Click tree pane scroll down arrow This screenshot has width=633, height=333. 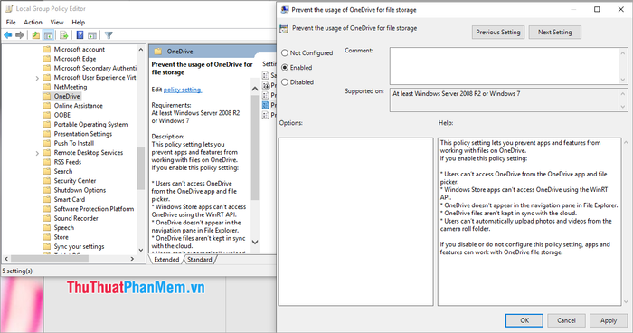point(140,250)
